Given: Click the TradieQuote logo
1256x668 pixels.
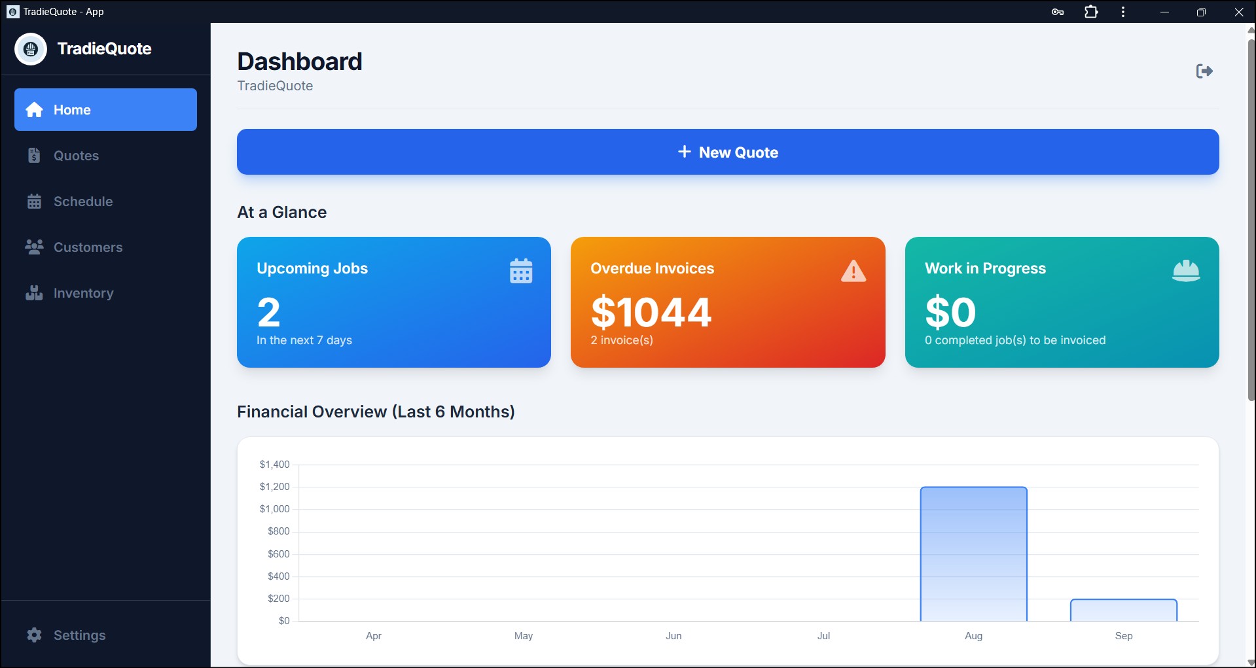Looking at the screenshot, I should point(30,48).
